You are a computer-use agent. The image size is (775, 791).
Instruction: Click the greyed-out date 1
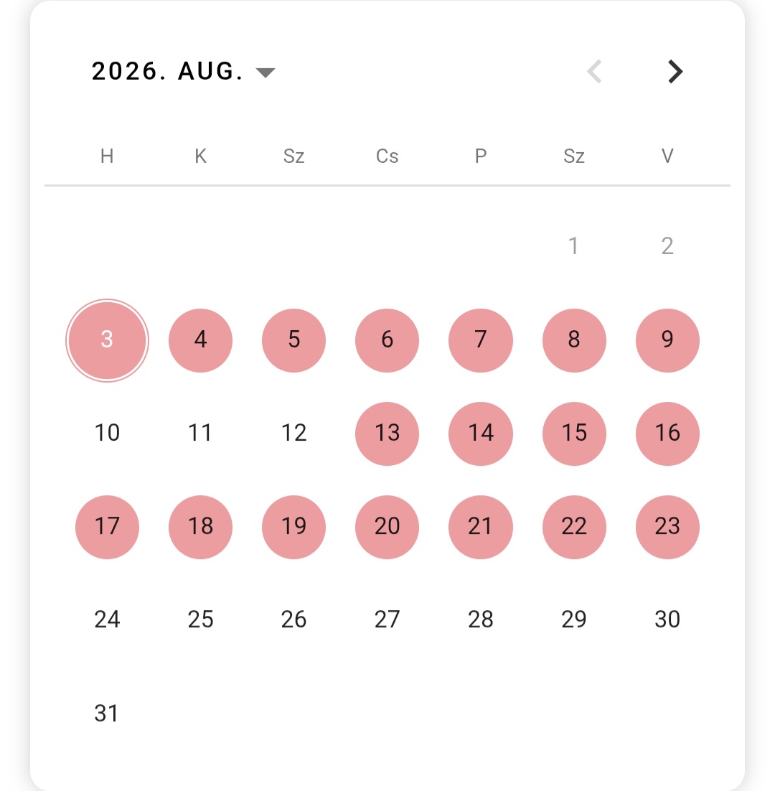(x=574, y=247)
